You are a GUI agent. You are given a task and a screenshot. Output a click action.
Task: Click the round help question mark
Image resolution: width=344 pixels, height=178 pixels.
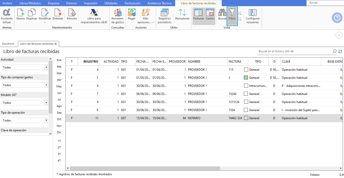(337, 18)
